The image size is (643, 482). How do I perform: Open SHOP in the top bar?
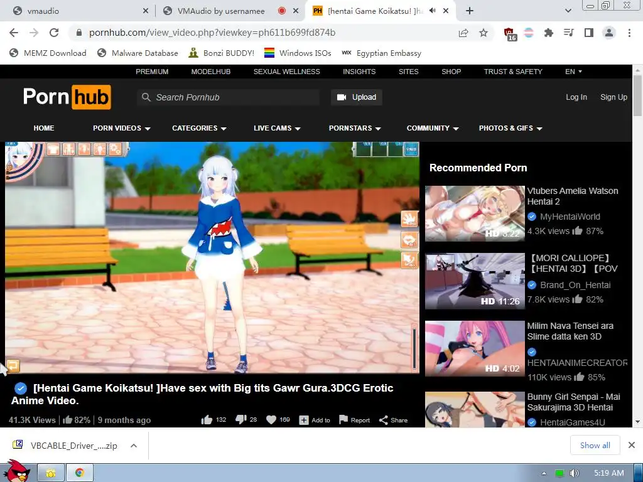point(451,72)
